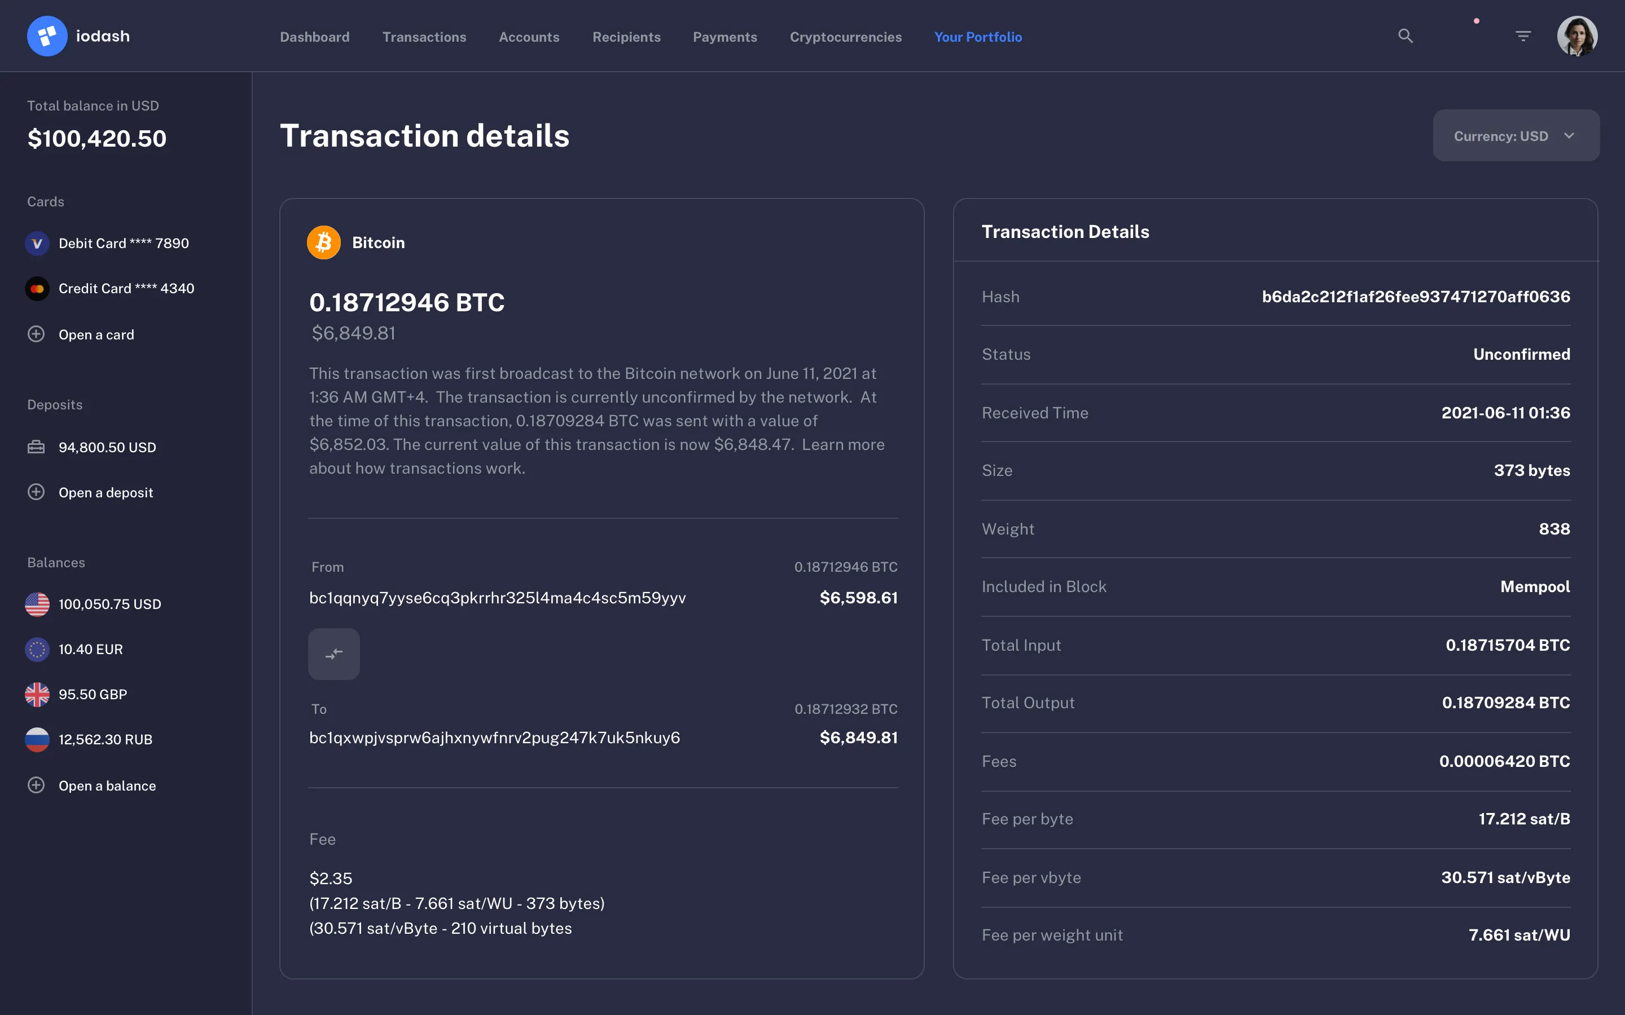Click the filter icon near the profile avatar
Viewport: 1625px width, 1015px height.
pyautogui.click(x=1523, y=36)
